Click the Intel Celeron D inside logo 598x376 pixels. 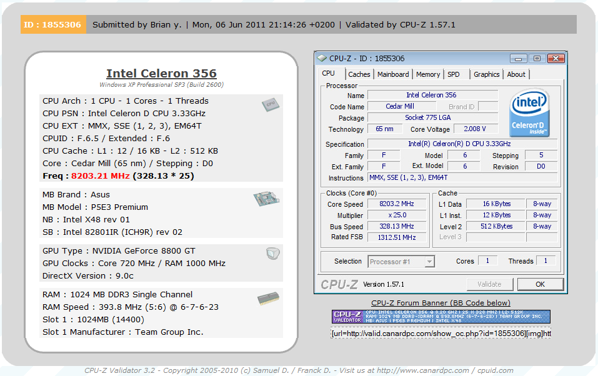click(529, 112)
